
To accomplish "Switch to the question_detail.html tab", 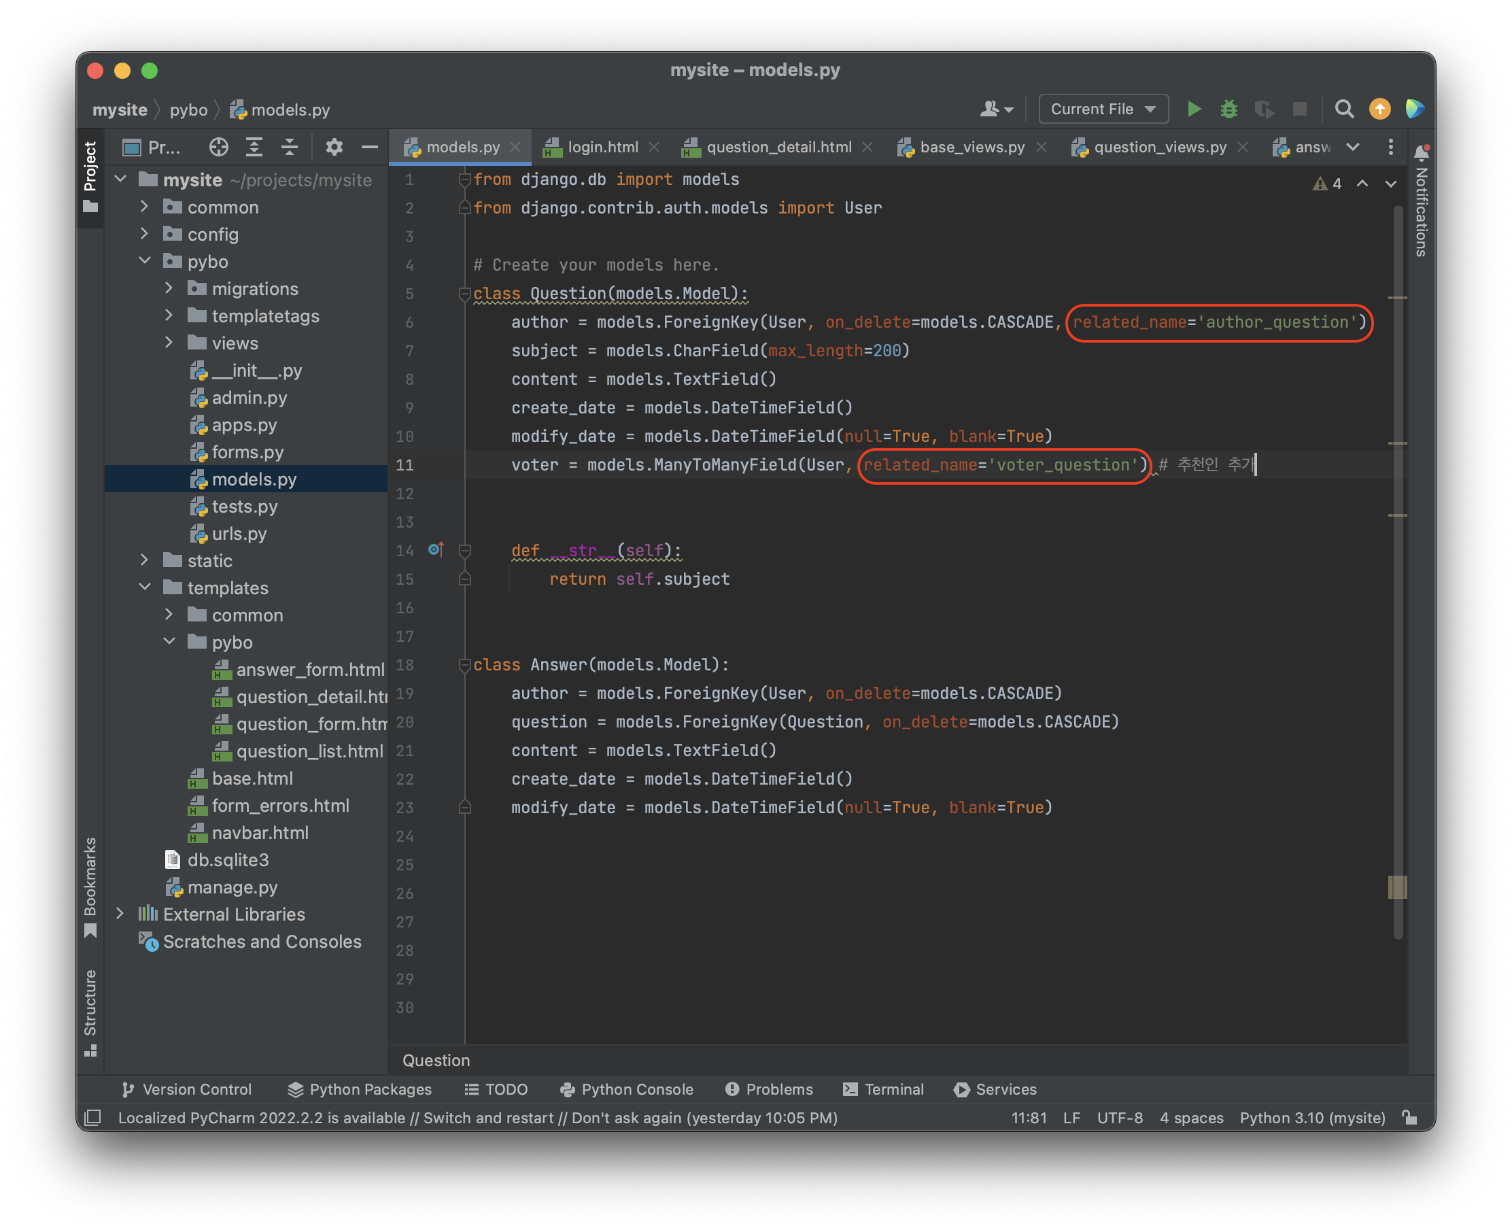I will [778, 147].
